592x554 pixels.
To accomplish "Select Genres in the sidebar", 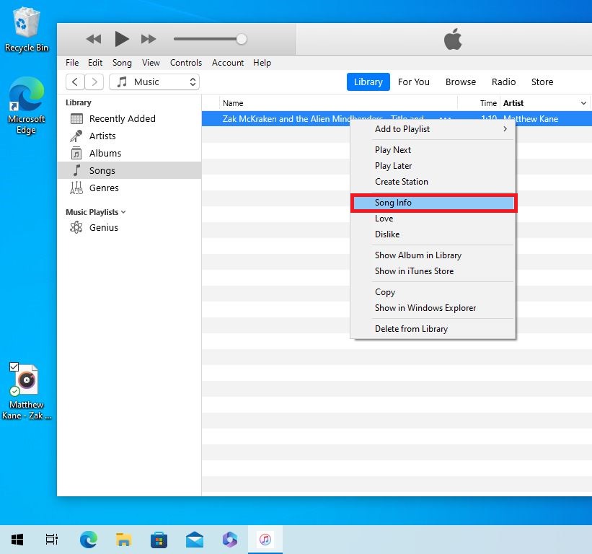I will tap(129, 188).
